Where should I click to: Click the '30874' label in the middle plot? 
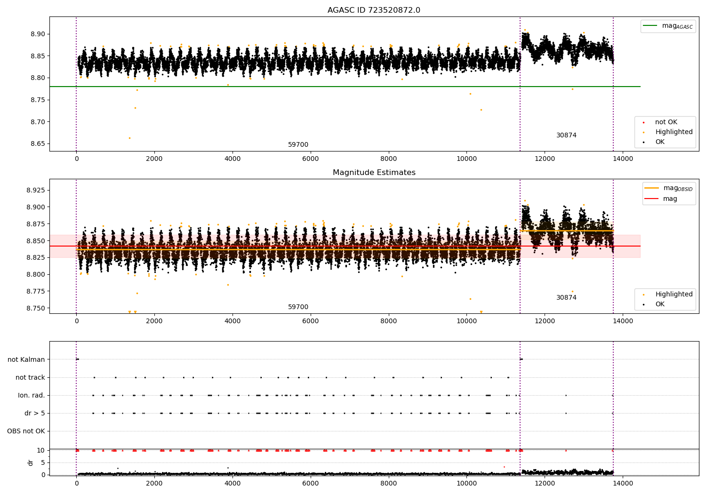(x=566, y=298)
